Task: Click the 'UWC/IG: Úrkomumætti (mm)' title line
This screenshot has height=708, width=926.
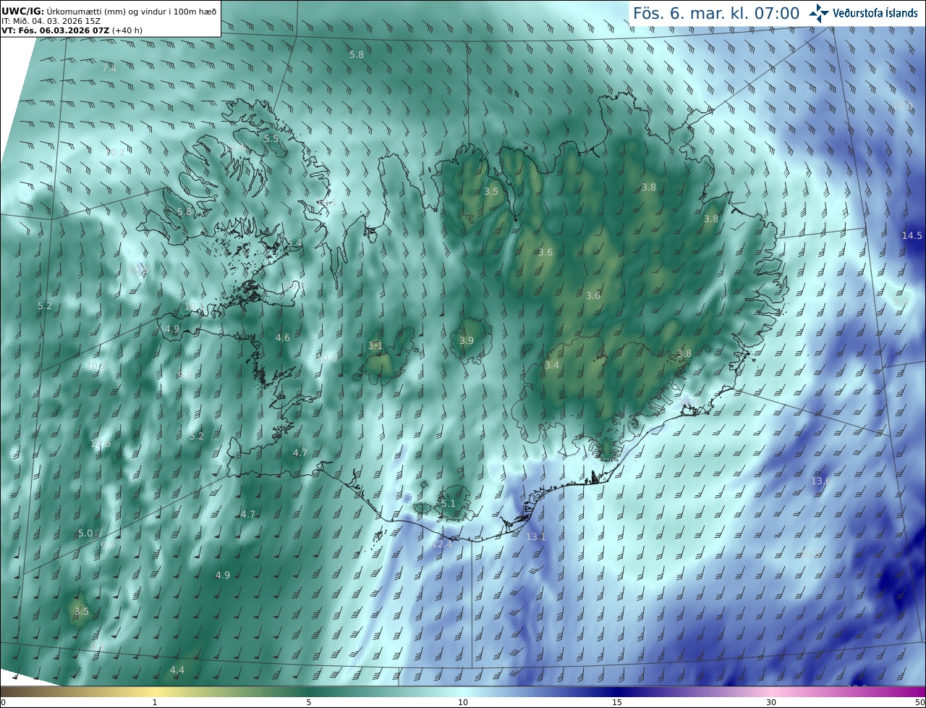Action: pos(109,12)
